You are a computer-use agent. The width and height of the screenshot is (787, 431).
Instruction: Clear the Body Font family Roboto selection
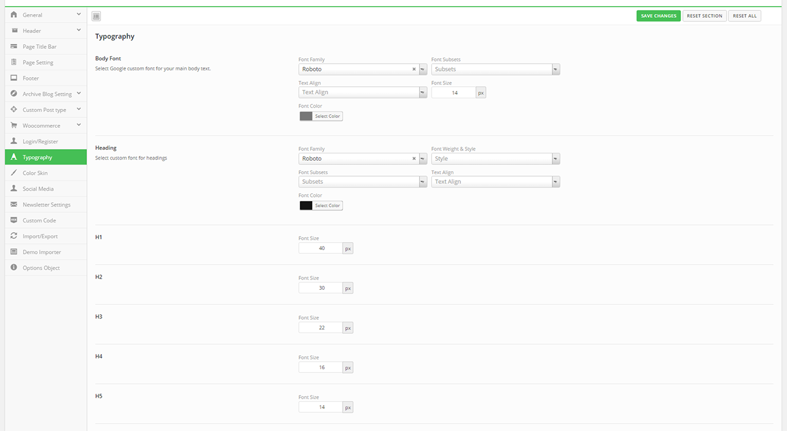click(414, 69)
